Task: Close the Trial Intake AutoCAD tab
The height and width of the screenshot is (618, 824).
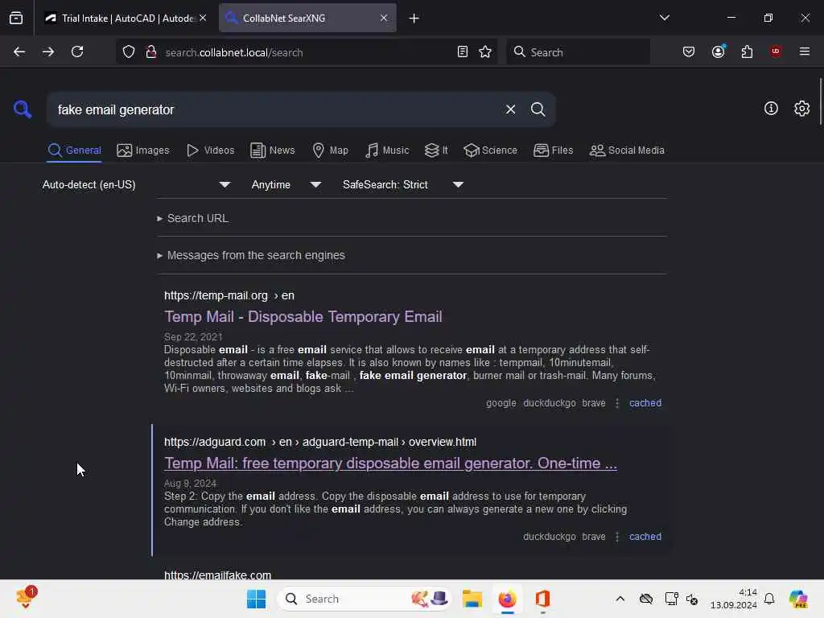Action: click(203, 18)
